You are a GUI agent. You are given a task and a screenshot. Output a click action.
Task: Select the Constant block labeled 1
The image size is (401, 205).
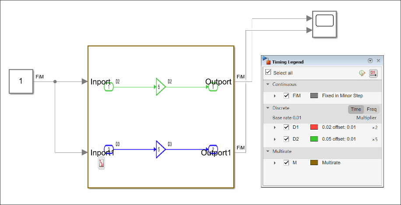[x=21, y=81]
